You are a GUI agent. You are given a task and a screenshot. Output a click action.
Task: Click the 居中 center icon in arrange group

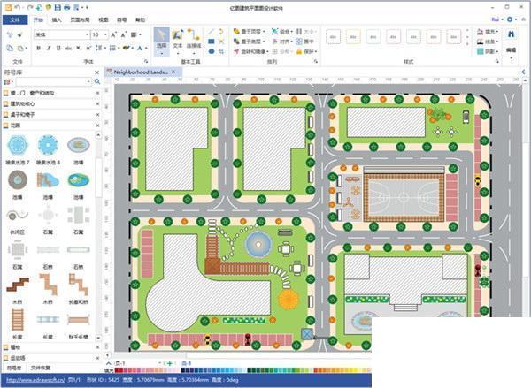pyautogui.click(x=304, y=42)
